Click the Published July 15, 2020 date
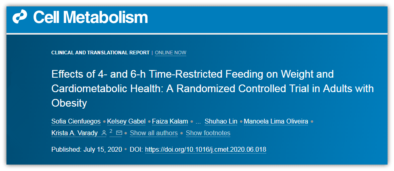Screen dimensions: 394x171 coord(87,150)
